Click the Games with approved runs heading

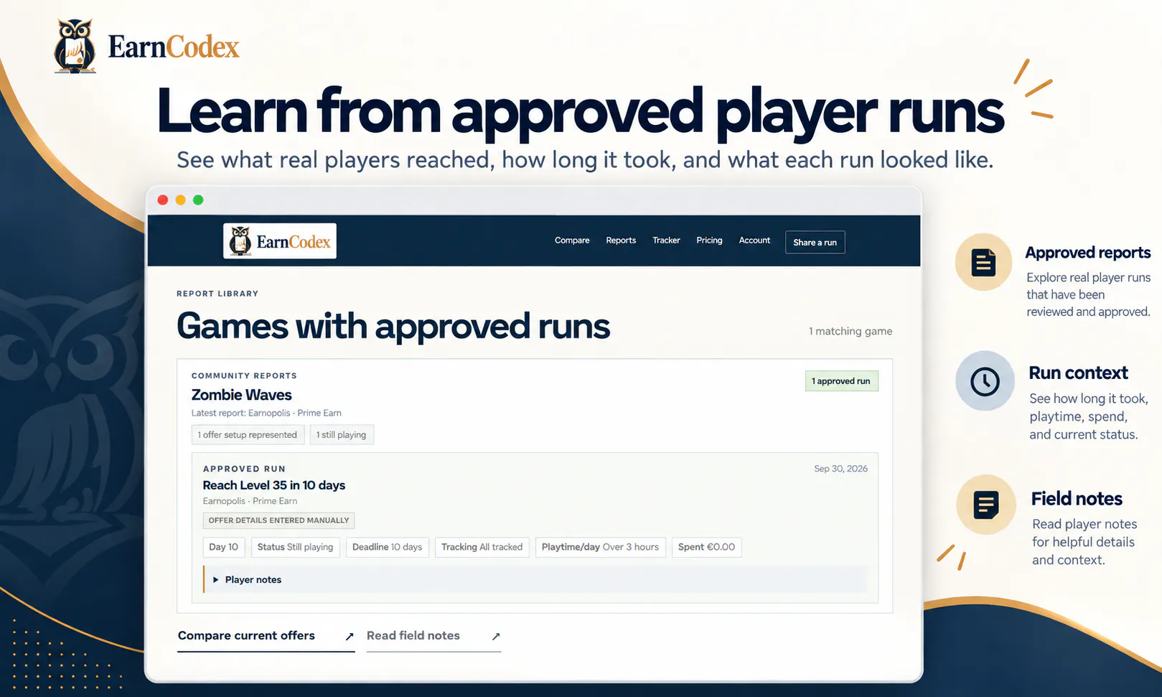(x=393, y=327)
